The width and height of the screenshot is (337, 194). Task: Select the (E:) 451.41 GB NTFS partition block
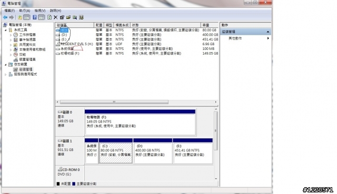tap(193, 151)
